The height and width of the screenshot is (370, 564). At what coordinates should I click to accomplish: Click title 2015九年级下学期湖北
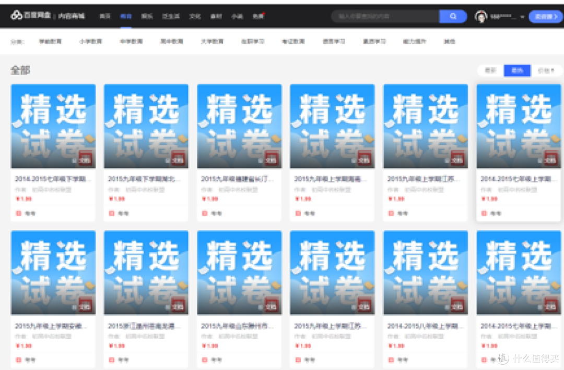tap(144, 179)
